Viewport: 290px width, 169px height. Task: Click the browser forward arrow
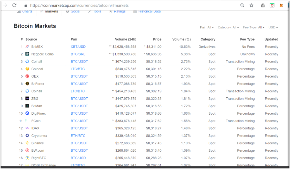[5, 5]
